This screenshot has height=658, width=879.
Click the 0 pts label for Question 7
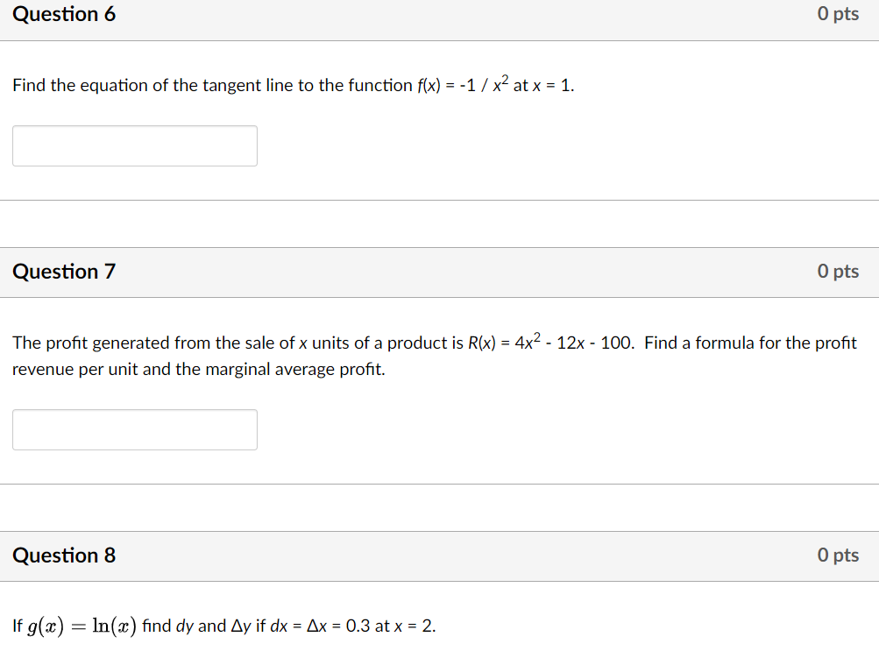(839, 272)
